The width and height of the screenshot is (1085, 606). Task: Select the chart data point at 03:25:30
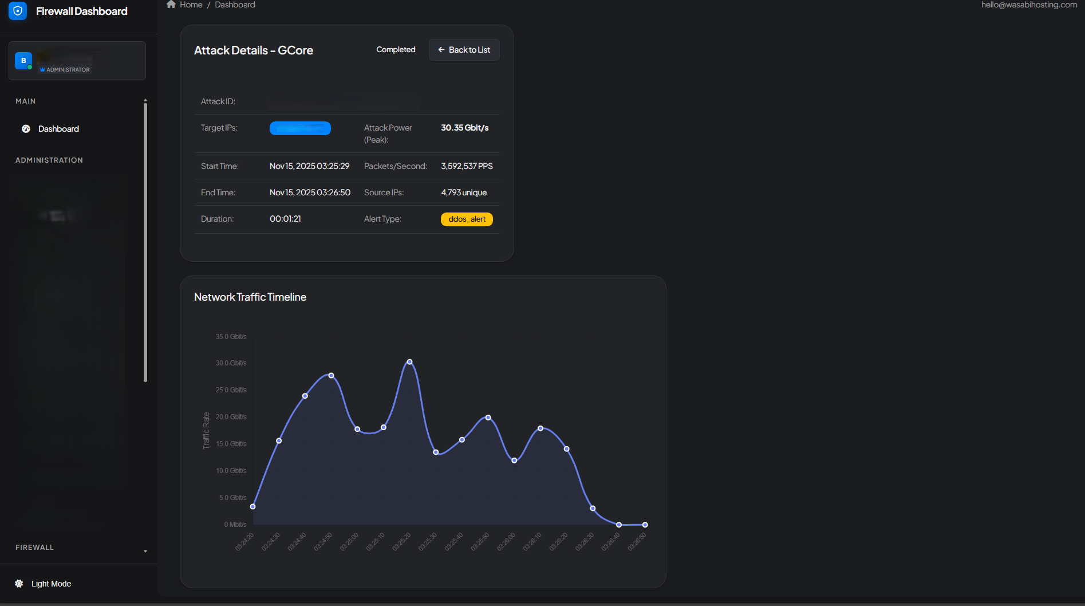[436, 452]
